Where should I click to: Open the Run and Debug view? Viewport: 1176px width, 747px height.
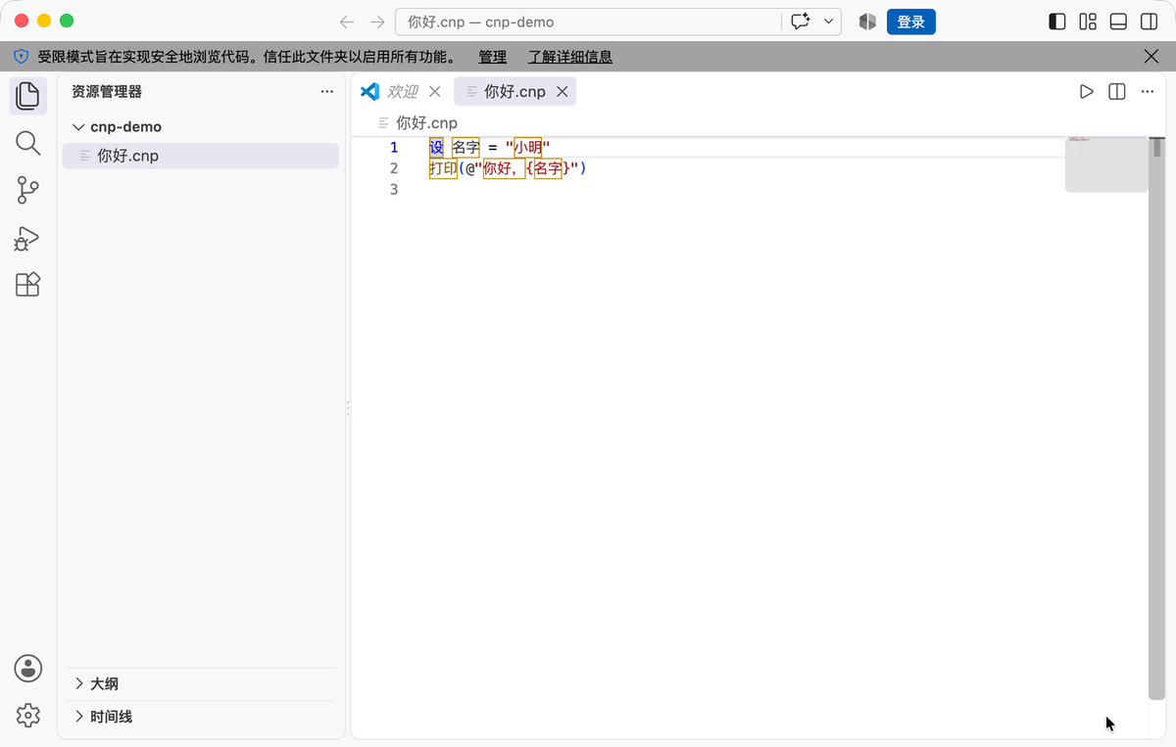tap(27, 238)
